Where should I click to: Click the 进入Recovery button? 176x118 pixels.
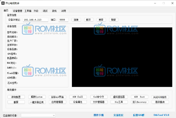click(x=140, y=102)
